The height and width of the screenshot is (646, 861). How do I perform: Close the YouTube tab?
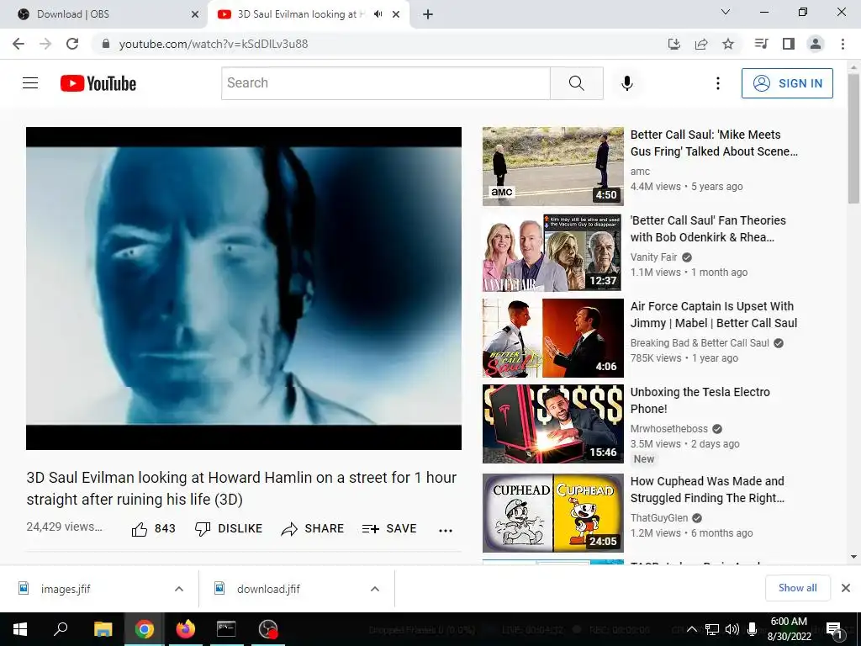396,14
